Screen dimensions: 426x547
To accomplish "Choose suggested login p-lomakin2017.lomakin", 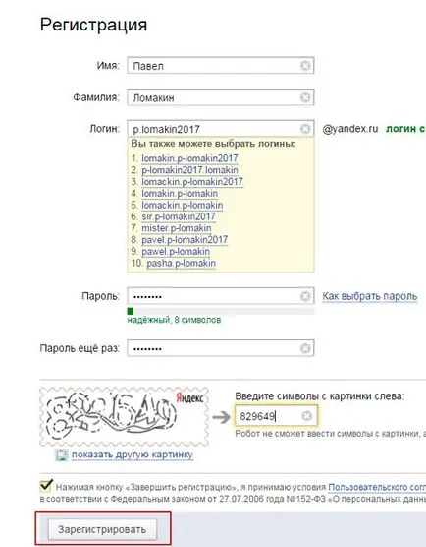I will point(189,170).
